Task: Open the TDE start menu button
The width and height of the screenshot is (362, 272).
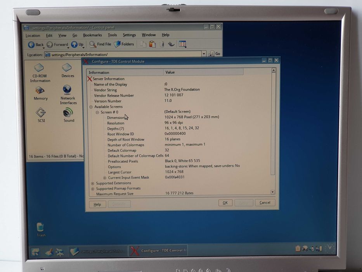Action: click(x=35, y=252)
